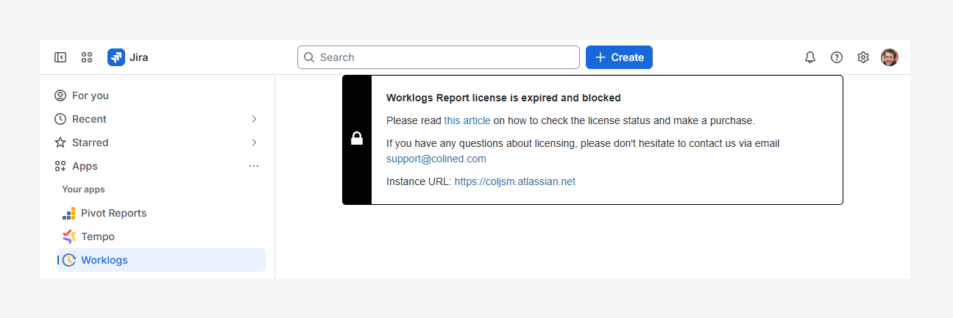Open notifications bell icon
The height and width of the screenshot is (318, 953).
810,57
